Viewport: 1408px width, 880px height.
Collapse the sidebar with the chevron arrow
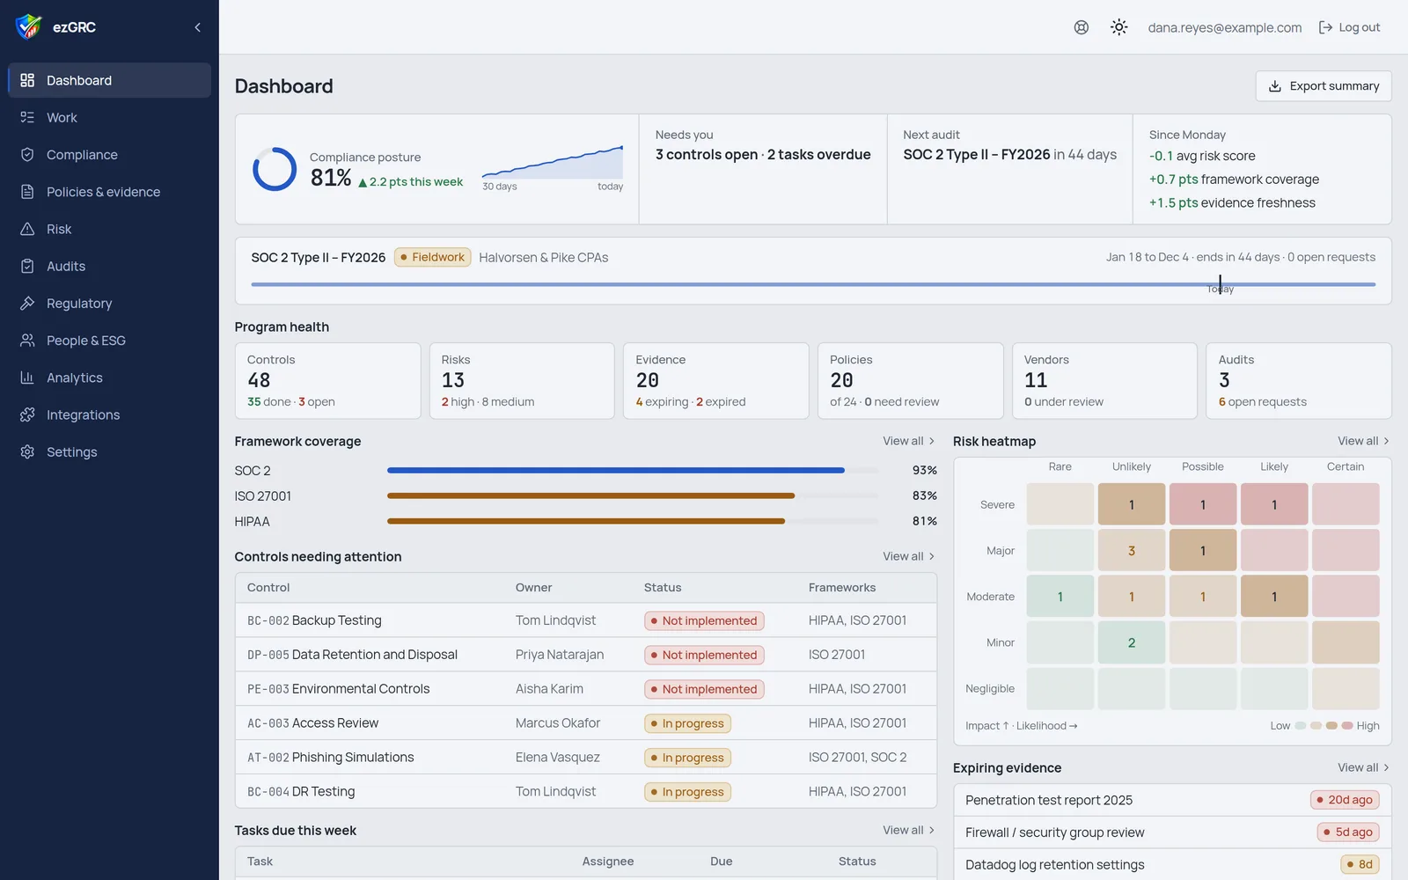[x=198, y=27]
